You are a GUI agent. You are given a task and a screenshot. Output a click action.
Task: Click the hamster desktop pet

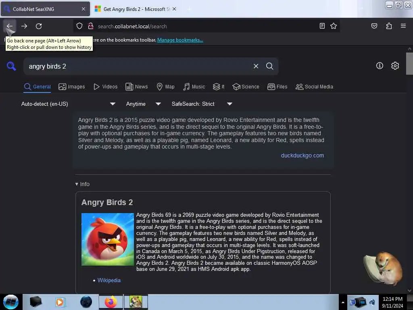coord(383,268)
